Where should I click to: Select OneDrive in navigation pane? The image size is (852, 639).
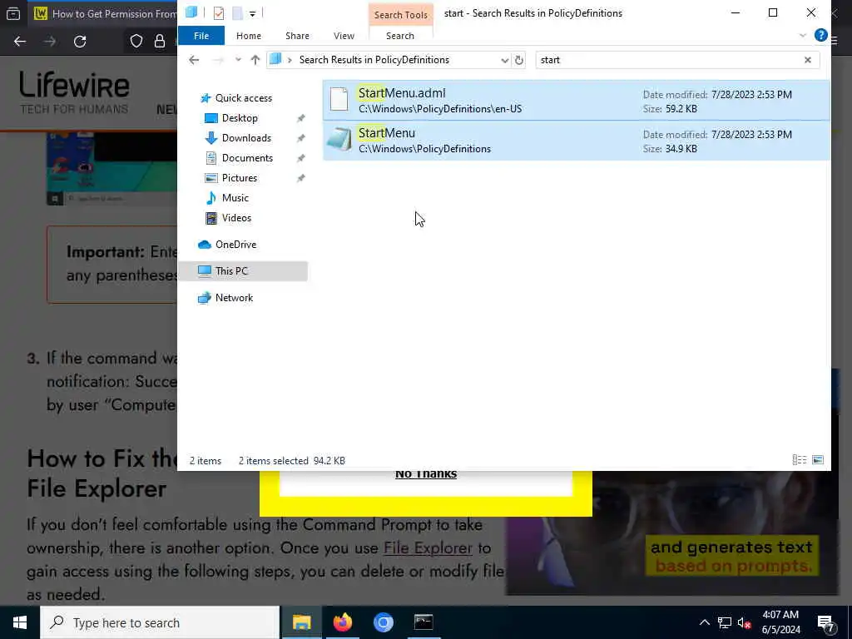click(x=235, y=245)
